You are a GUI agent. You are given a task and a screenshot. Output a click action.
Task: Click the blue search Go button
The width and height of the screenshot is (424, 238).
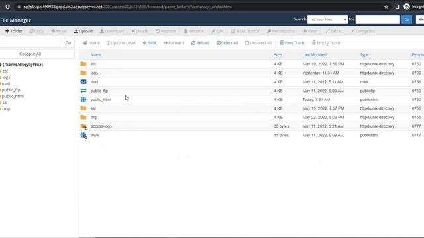point(406,19)
